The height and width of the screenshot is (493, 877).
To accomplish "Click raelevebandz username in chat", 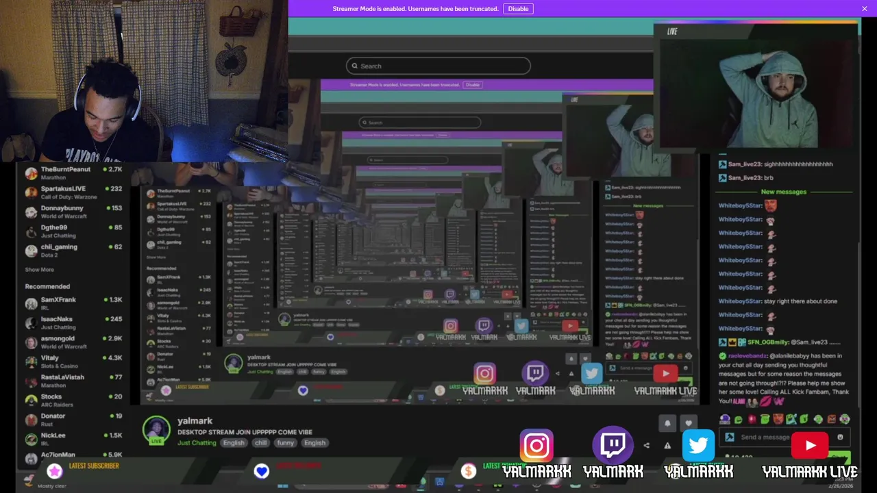I will [x=748, y=356].
